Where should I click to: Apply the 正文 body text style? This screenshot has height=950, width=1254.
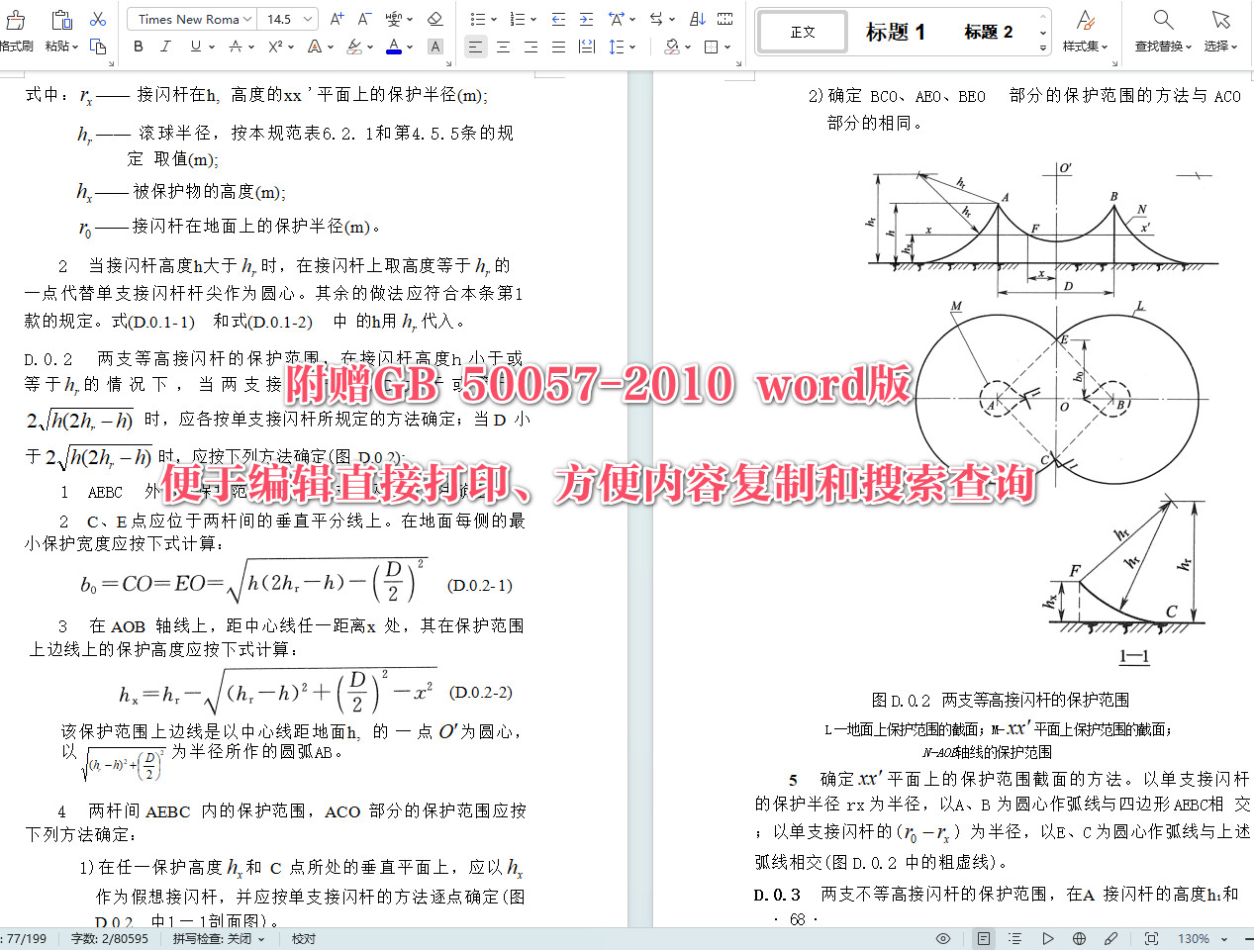point(802,31)
